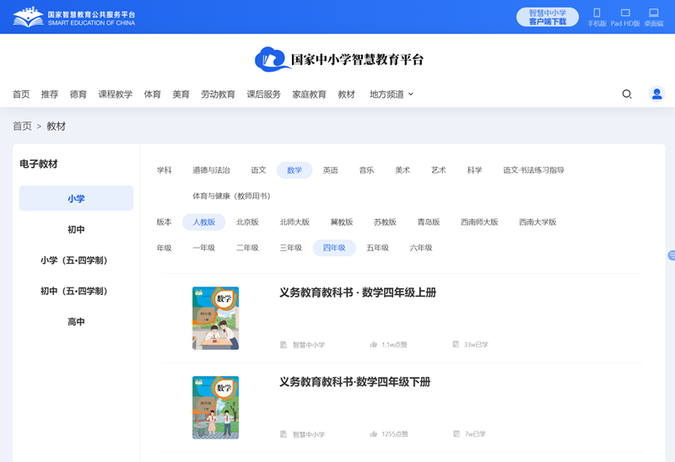Open the user profile avatar icon
This screenshot has width=675, height=462.
pos(657,94)
